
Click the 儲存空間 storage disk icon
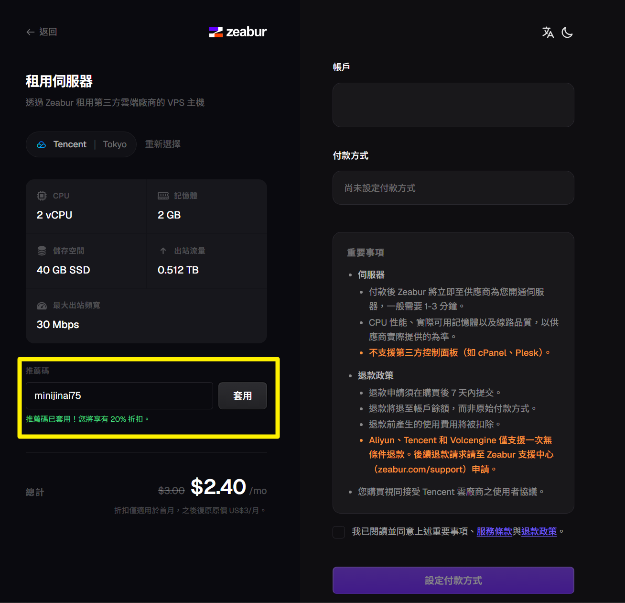click(x=42, y=251)
